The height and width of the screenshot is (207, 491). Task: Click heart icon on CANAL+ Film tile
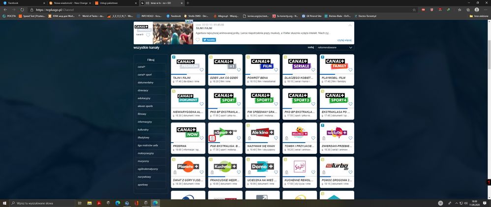276,70
